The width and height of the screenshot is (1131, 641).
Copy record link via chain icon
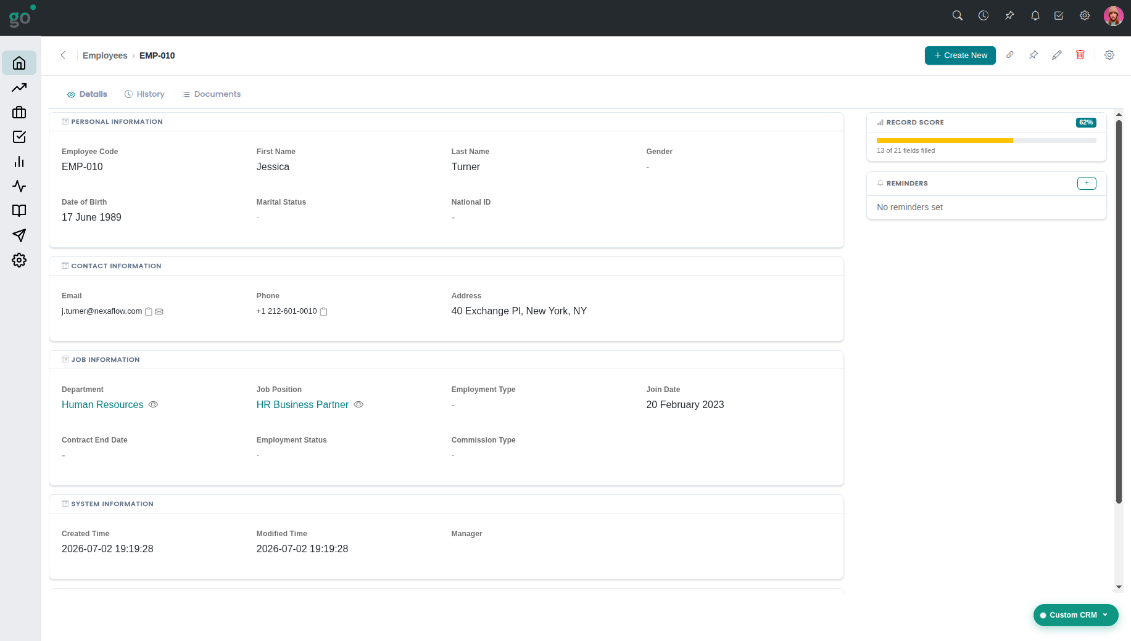1010,55
